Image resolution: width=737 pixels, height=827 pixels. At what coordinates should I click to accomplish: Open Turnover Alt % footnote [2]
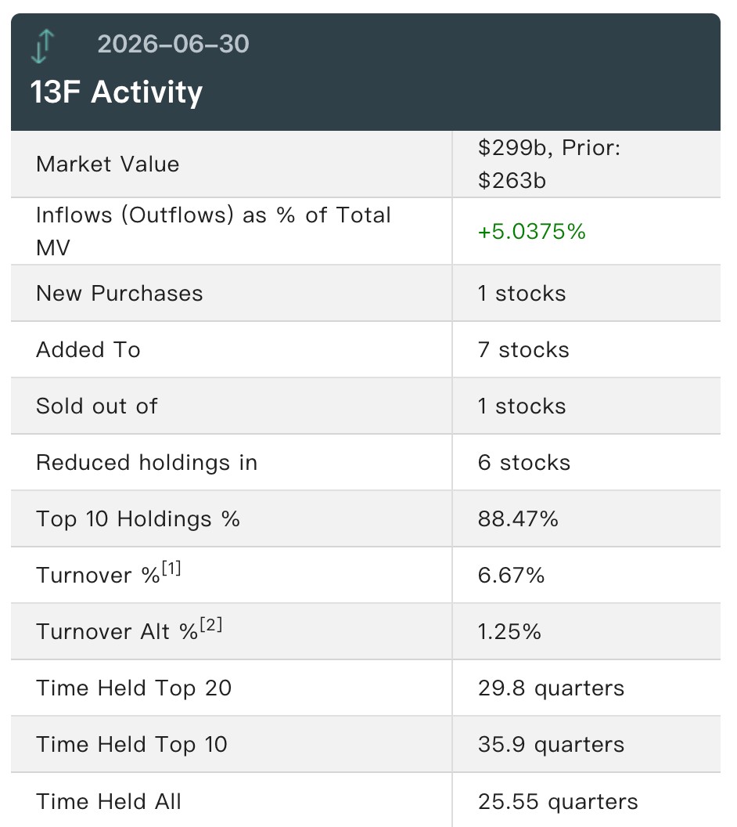tap(211, 625)
